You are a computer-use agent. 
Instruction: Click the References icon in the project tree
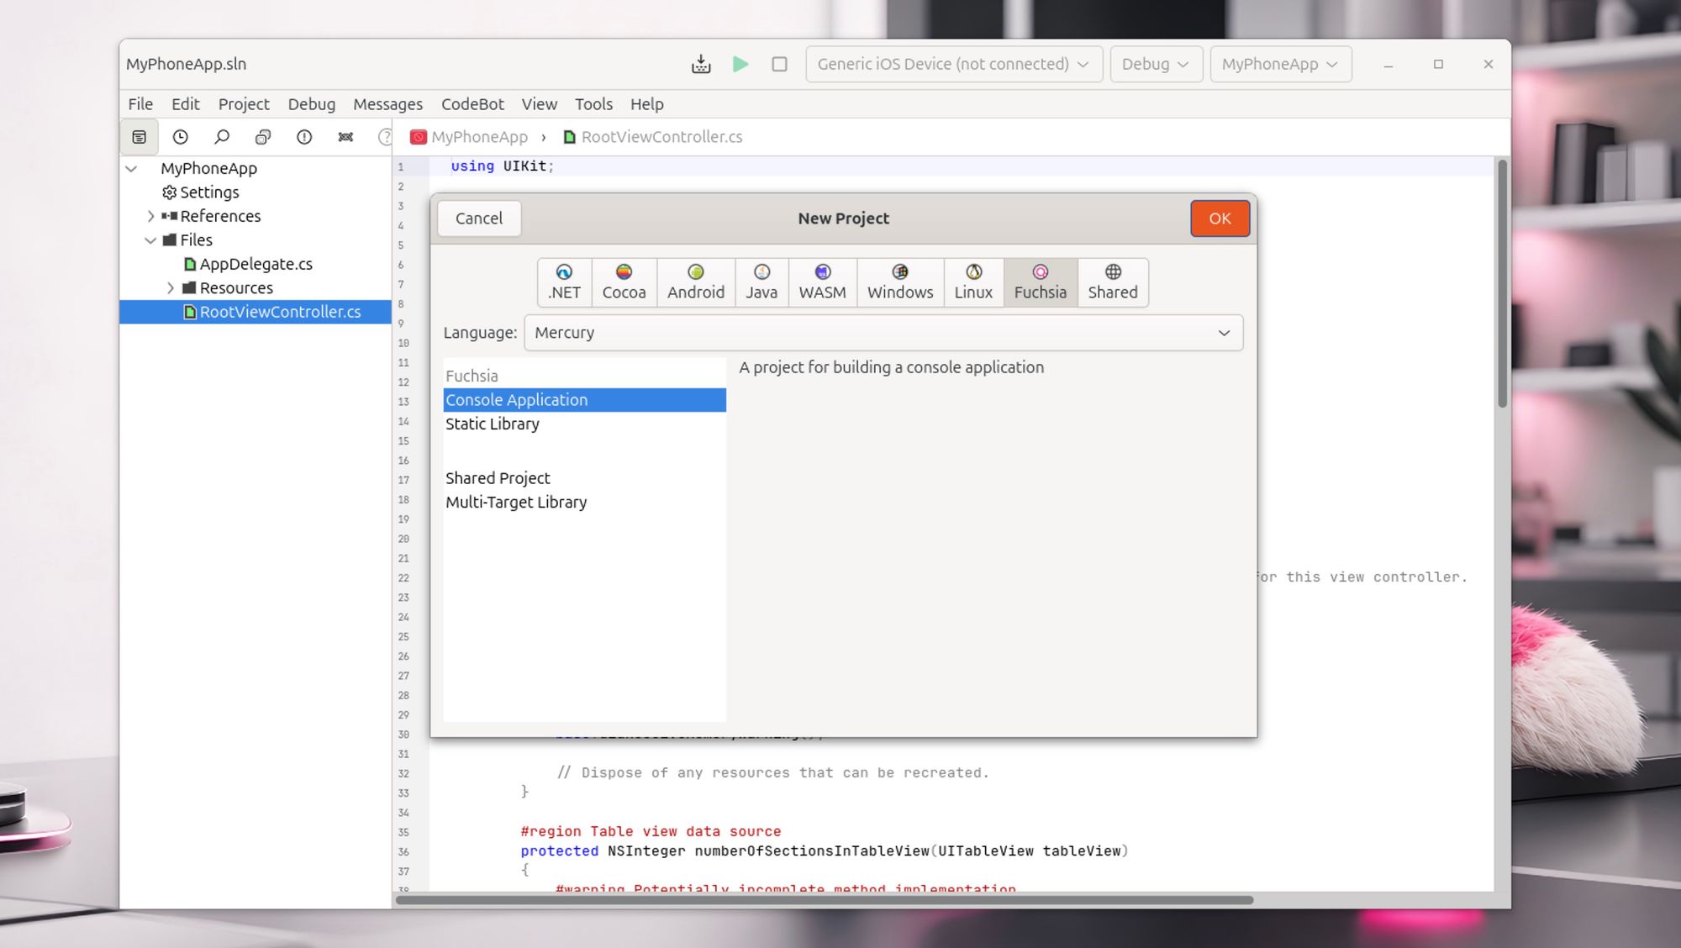tap(169, 216)
